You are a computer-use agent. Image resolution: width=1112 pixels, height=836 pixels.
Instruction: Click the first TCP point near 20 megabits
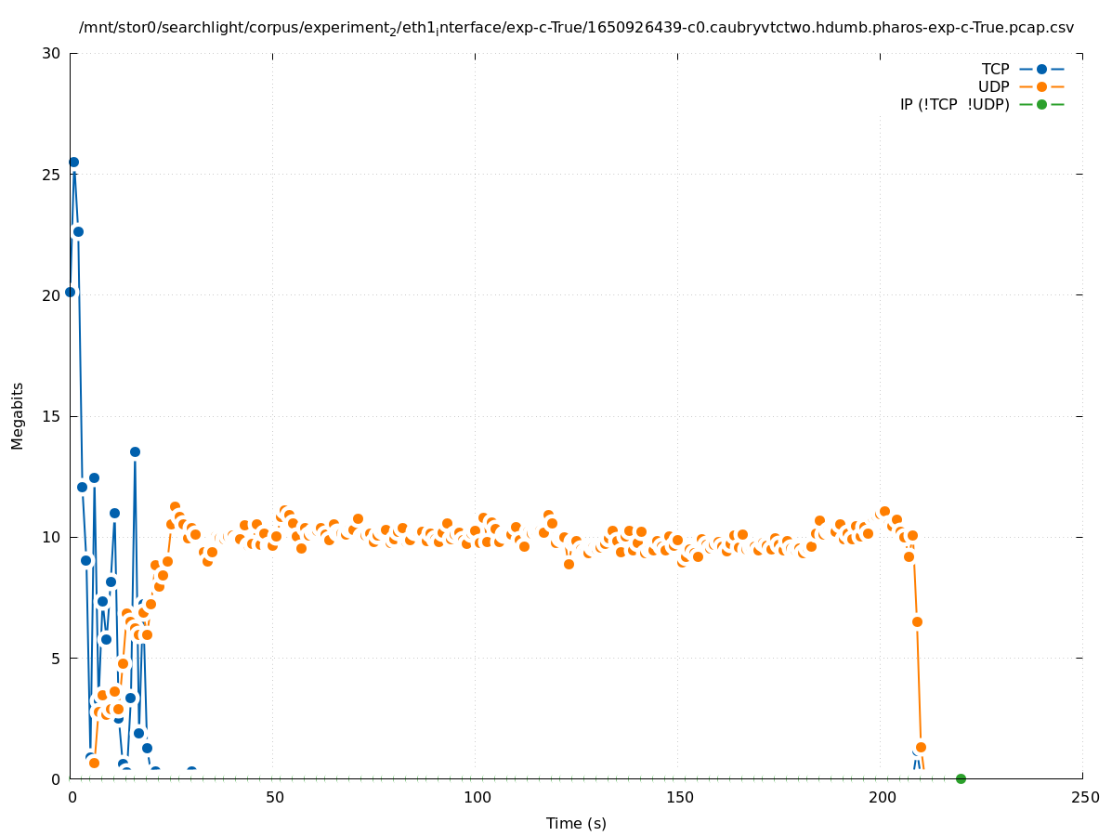pos(70,292)
